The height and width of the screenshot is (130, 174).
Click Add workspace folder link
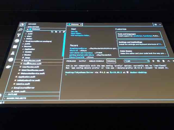(x=80, y=35)
